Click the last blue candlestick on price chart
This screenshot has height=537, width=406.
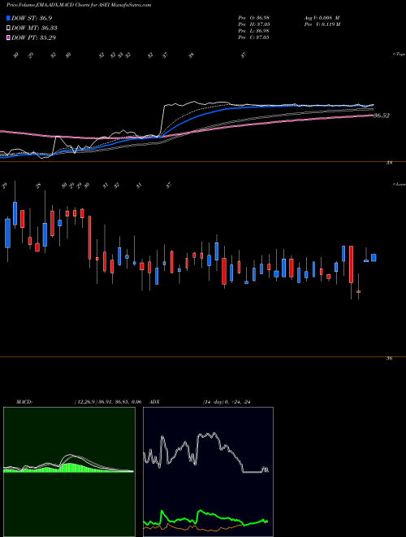tap(374, 258)
